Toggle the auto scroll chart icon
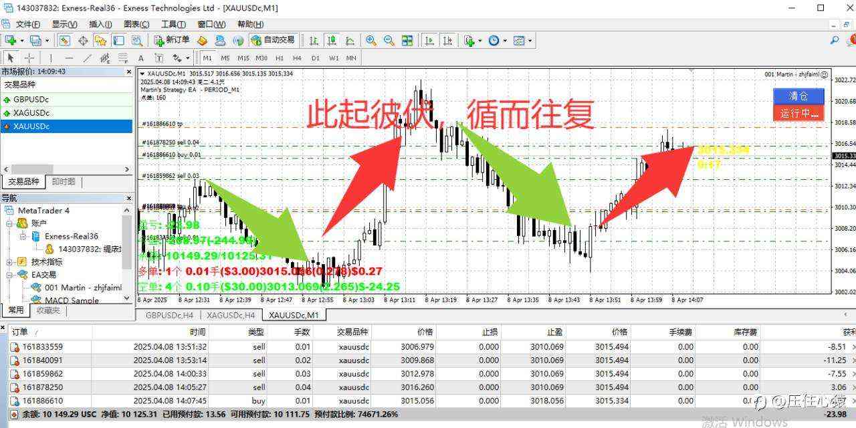The image size is (856, 428). point(430,40)
